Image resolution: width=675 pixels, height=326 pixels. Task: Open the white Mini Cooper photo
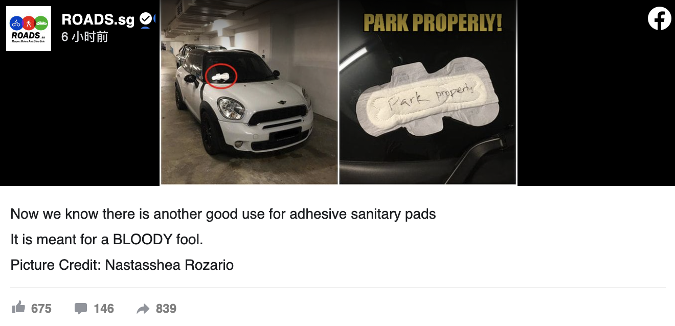[249, 92]
